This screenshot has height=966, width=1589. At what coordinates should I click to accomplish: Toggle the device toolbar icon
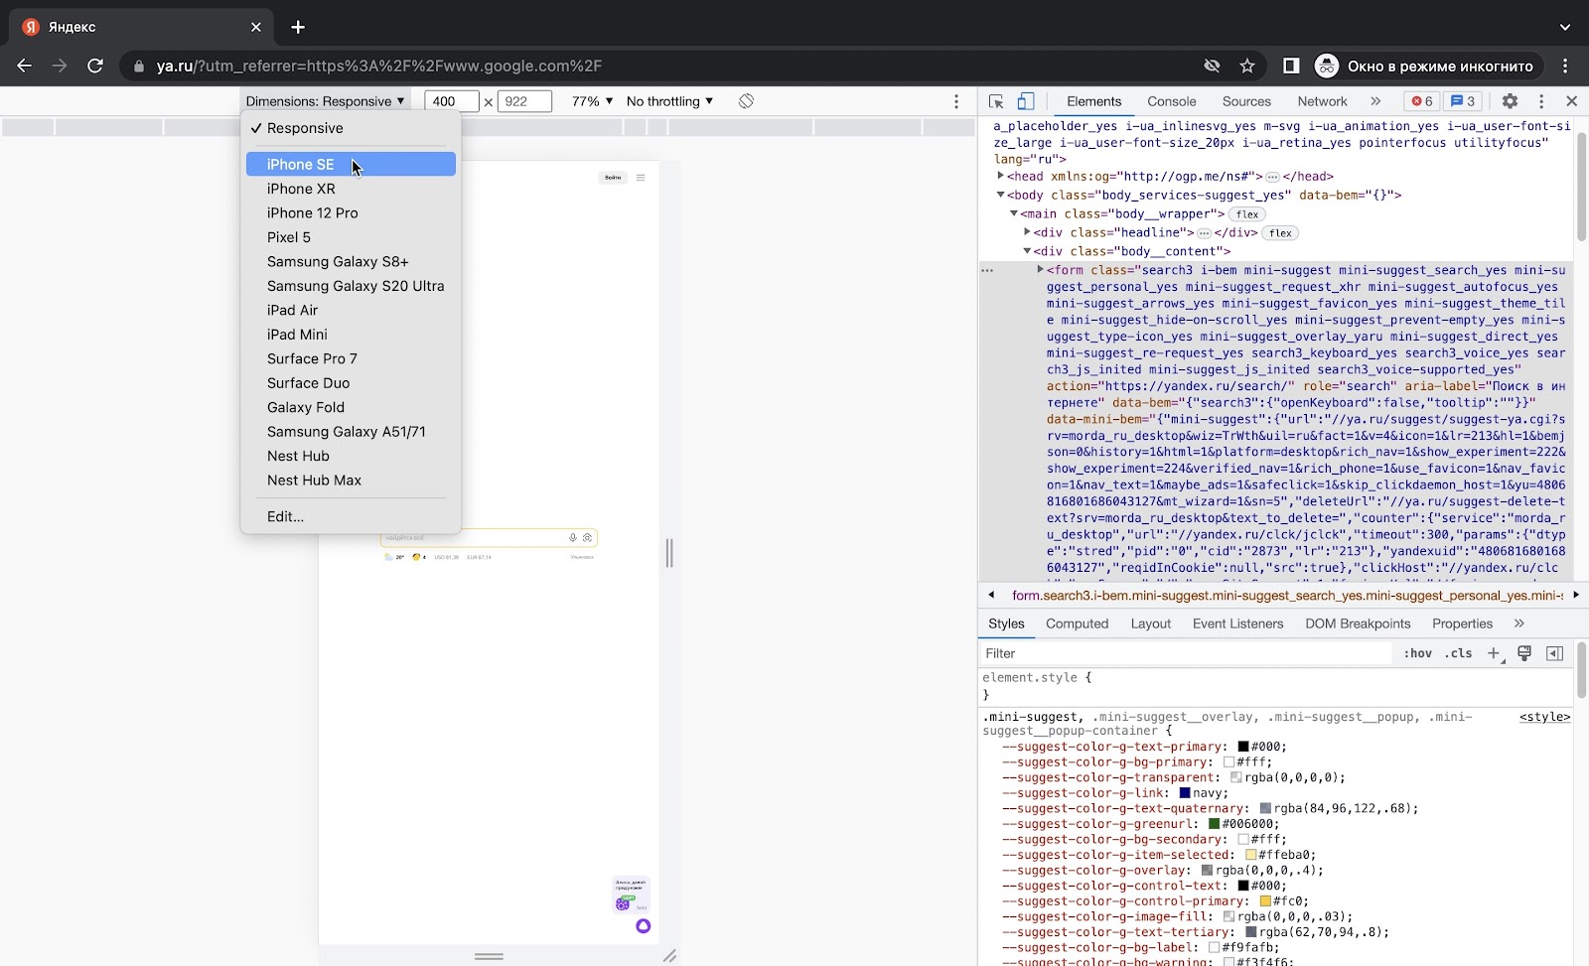click(1026, 101)
